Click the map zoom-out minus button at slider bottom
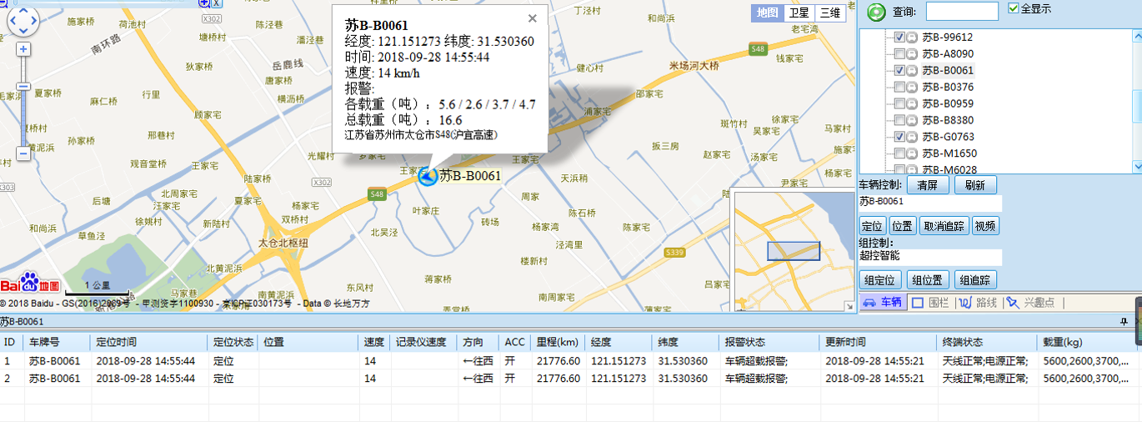1142x422 pixels. [23, 153]
